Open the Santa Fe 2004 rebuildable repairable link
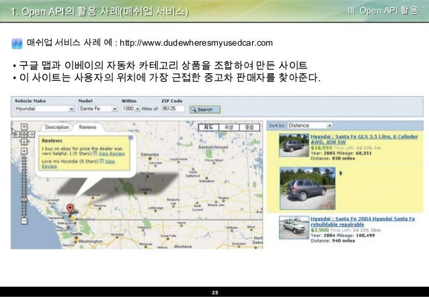 coord(363,222)
